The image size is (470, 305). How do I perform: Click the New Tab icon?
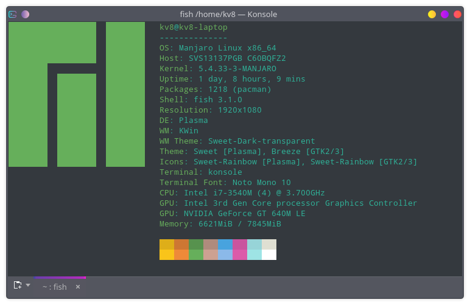point(18,285)
